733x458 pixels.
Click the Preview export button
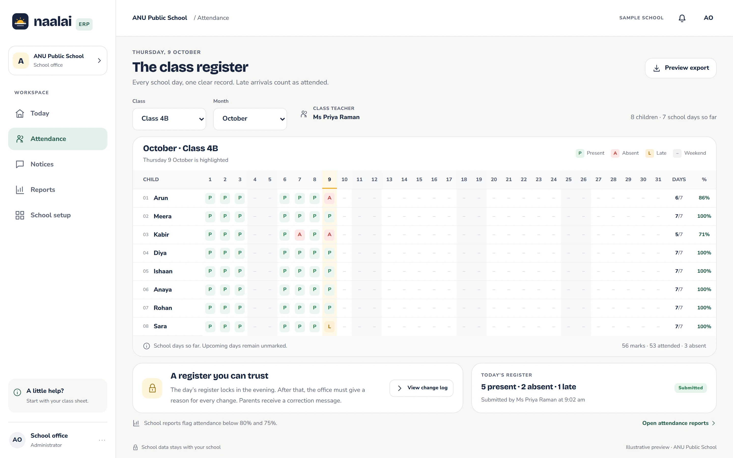[x=681, y=68]
